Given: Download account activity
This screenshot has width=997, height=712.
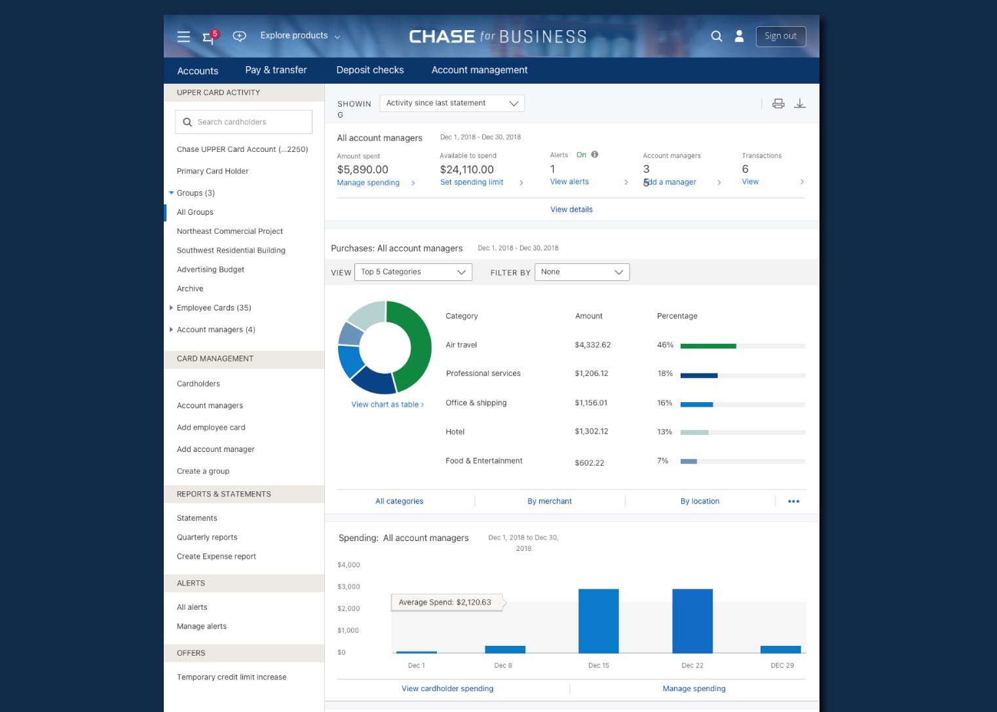Looking at the screenshot, I should (800, 103).
